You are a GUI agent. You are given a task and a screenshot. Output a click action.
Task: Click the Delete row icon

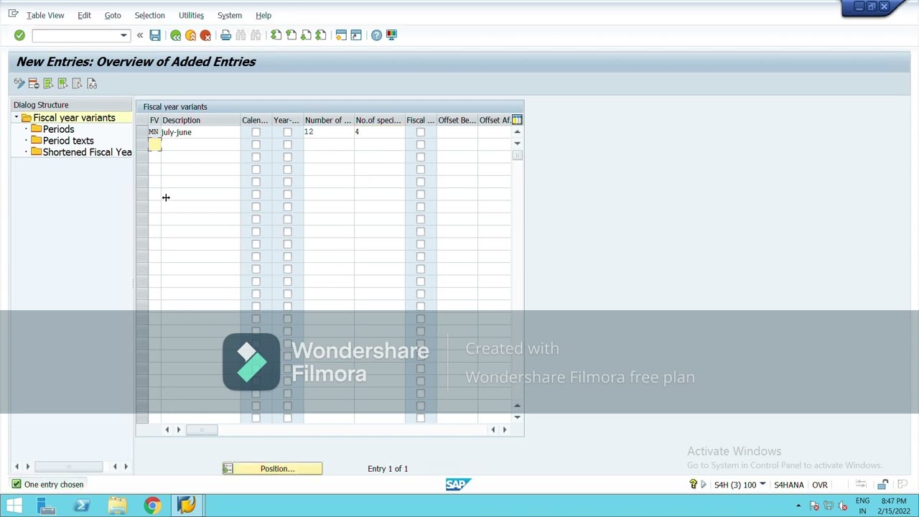[x=34, y=84]
